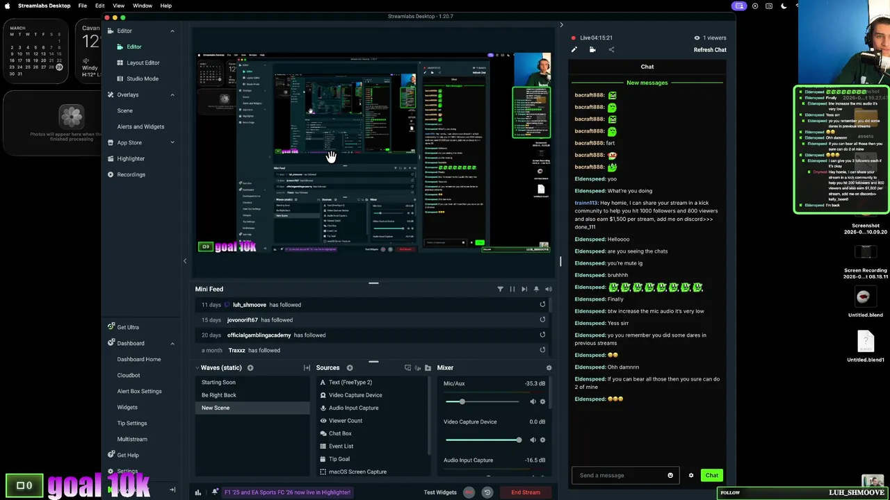This screenshot has height=500, width=890.
Task: Select the Tip Goal source
Action: [339, 459]
